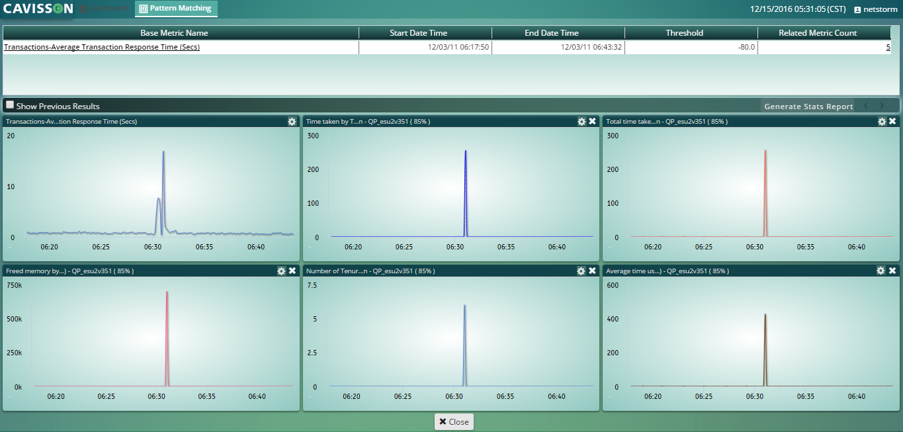This screenshot has height=432, width=903.
Task: Remove the Number of Tenured chart panel
Action: coord(593,271)
